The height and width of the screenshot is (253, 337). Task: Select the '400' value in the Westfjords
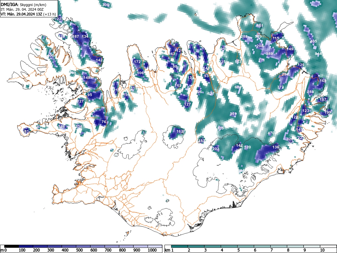(51, 55)
